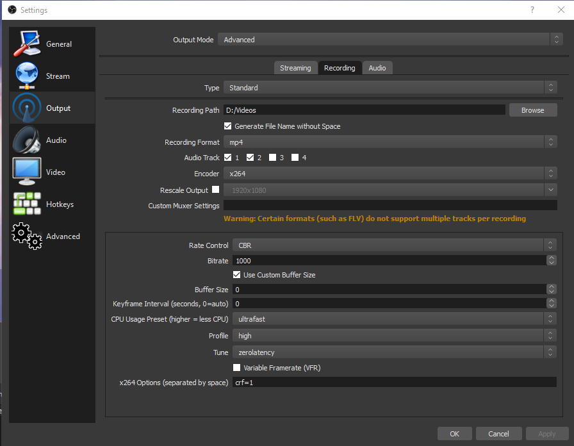Open the Recording Format dropdown

[390, 142]
